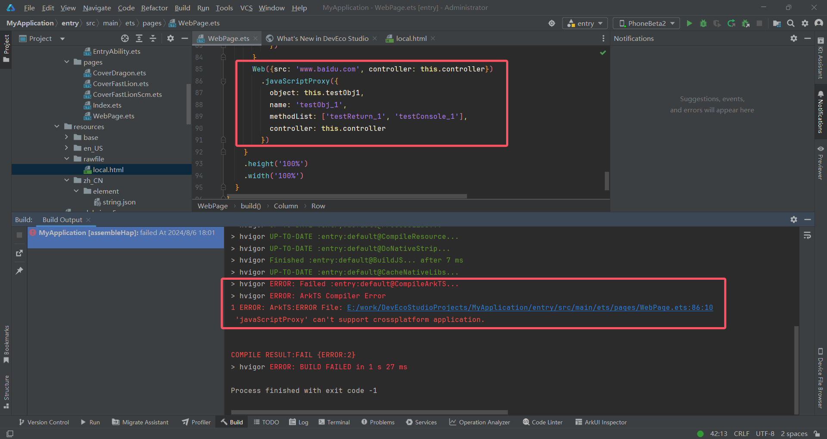The height and width of the screenshot is (439, 827).
Task: Open the search everywhere magnifier
Action: [x=791, y=23]
